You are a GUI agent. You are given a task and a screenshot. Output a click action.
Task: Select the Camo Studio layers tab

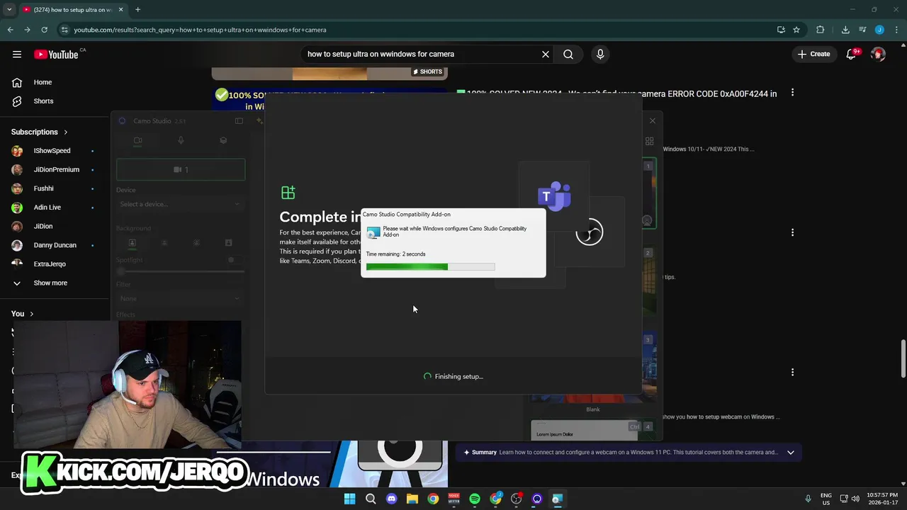coord(223,140)
